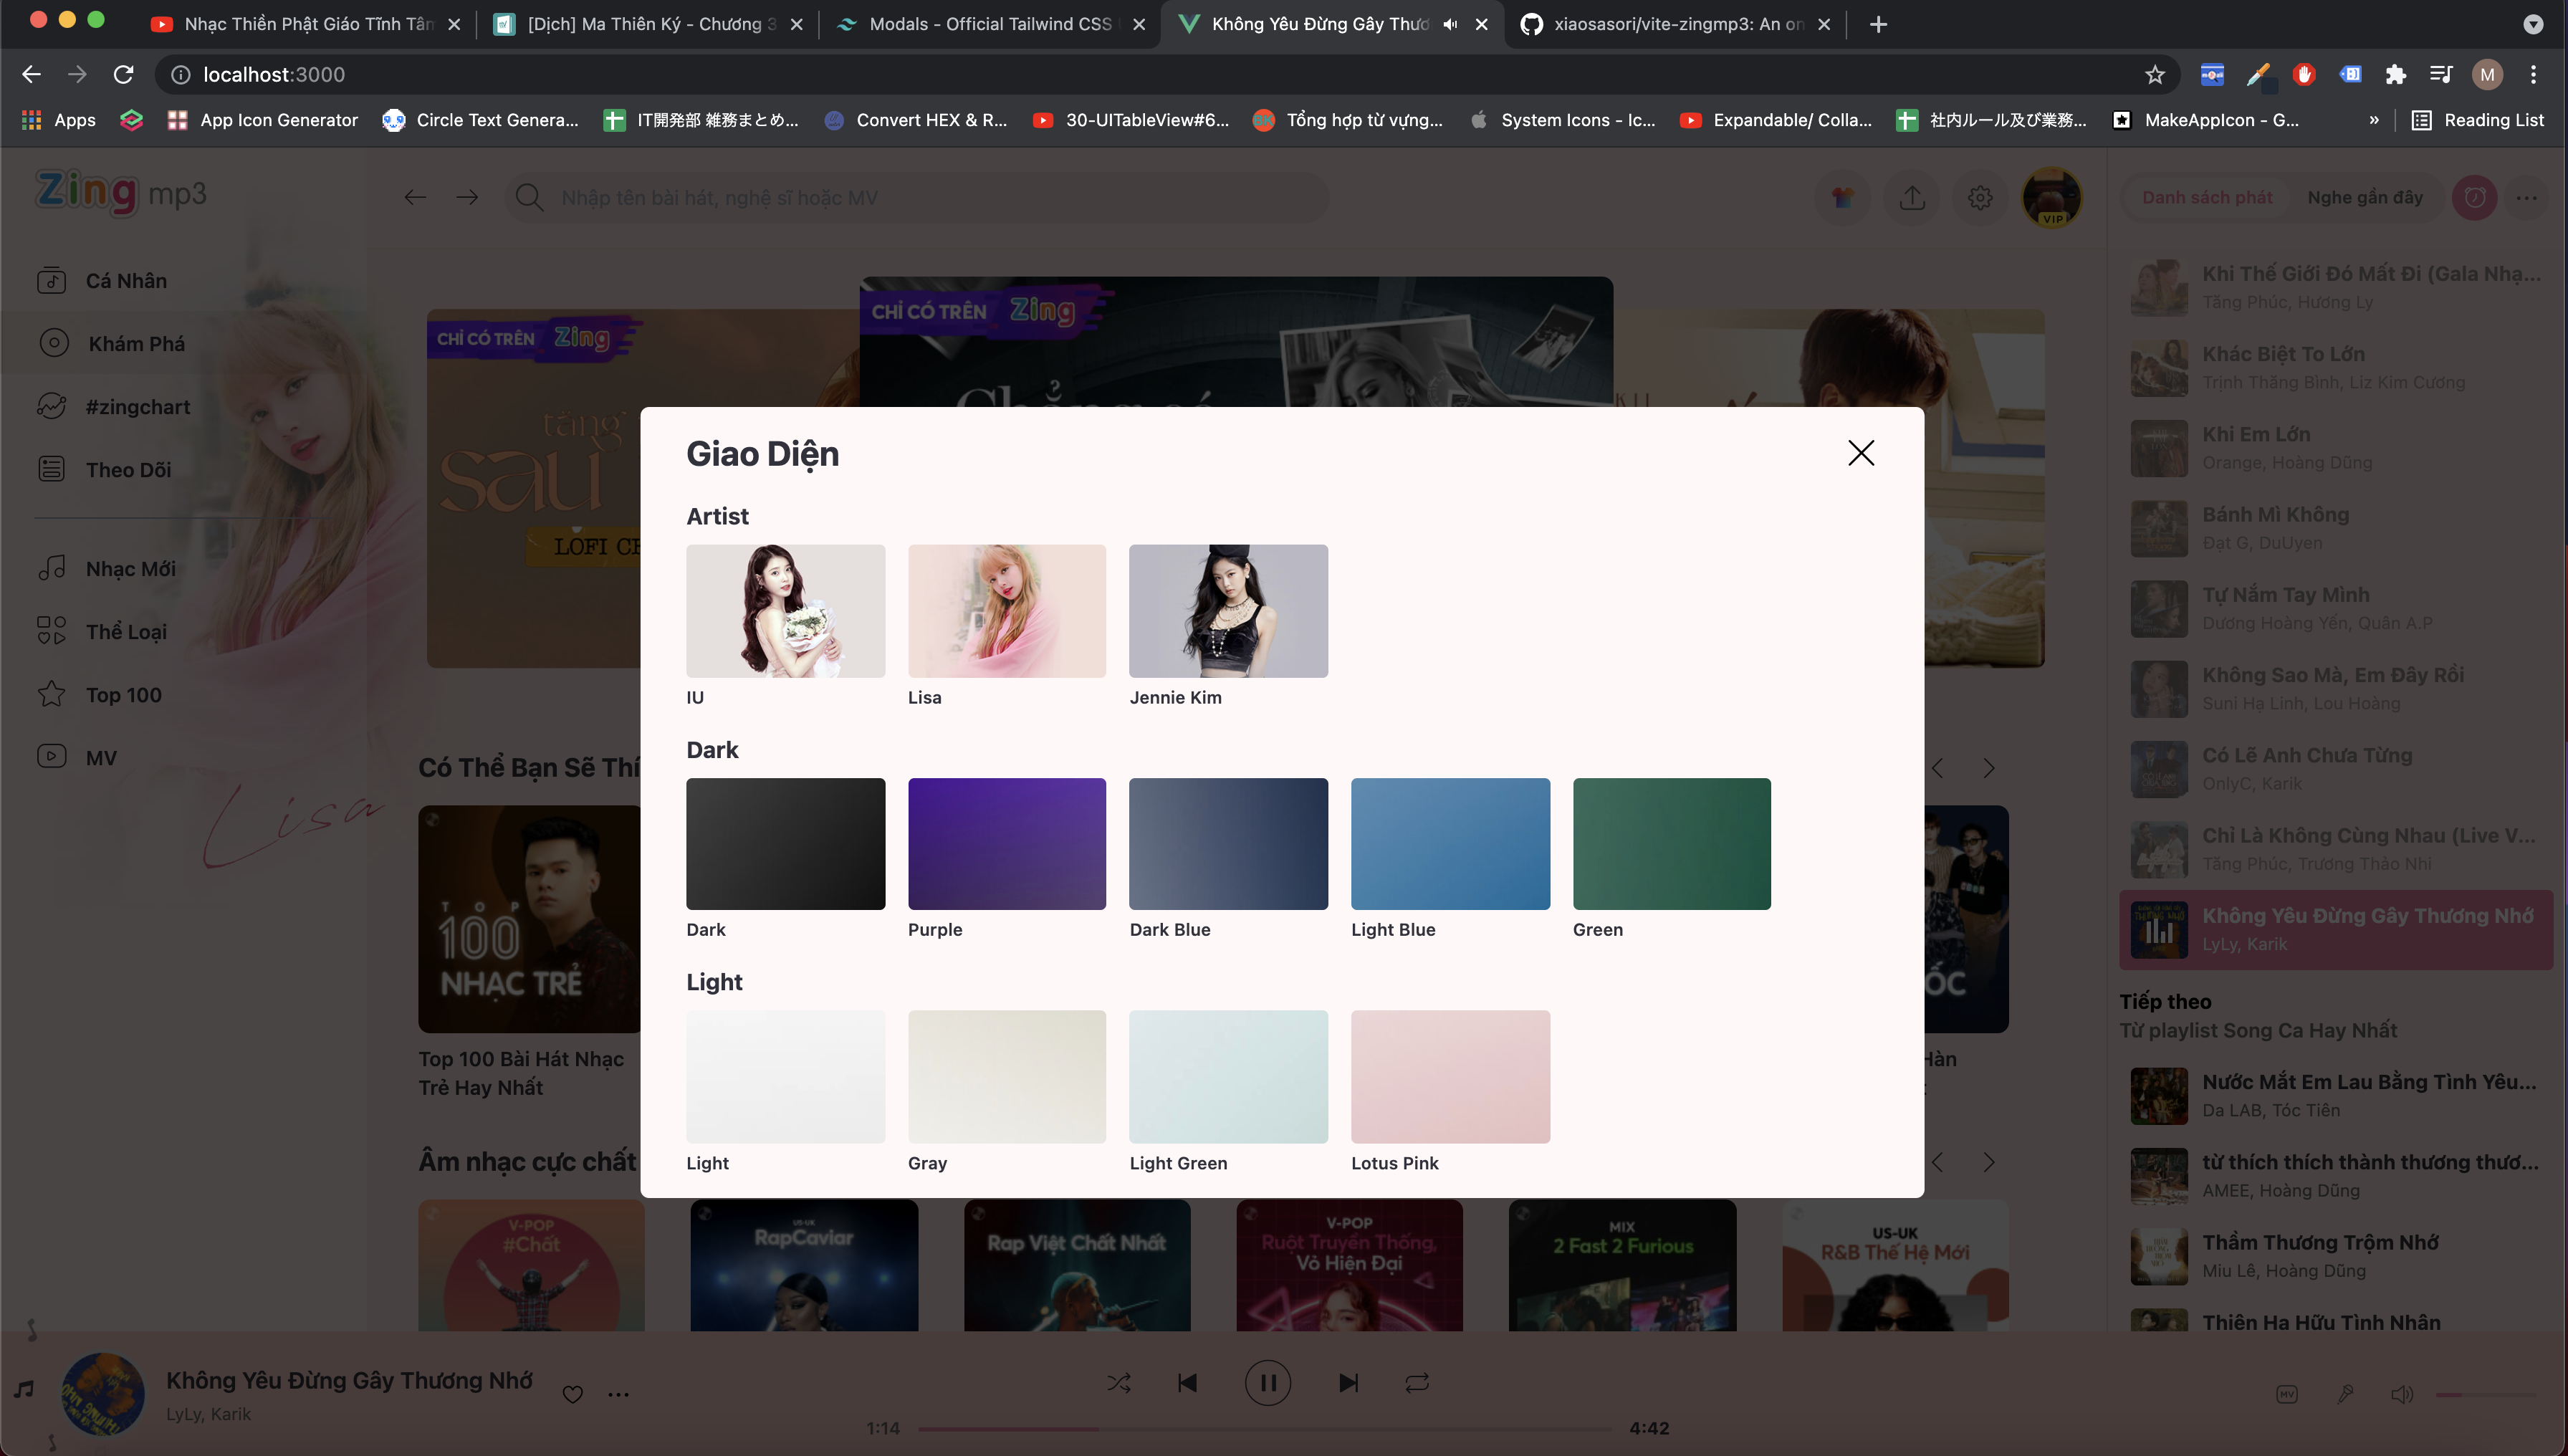Show lyrics with the microphone icon
This screenshot has height=1456, width=2568.
(2344, 1394)
